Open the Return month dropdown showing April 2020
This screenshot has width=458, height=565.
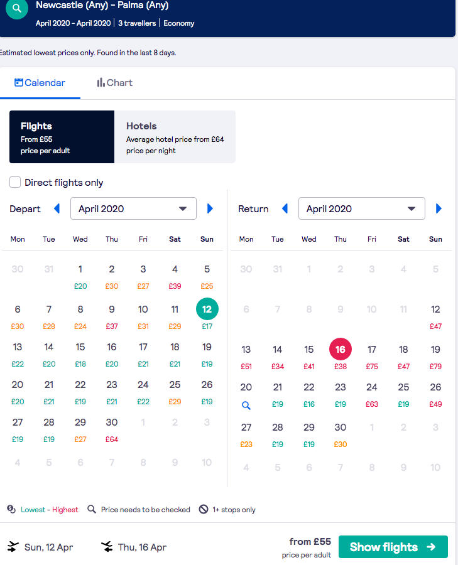361,208
